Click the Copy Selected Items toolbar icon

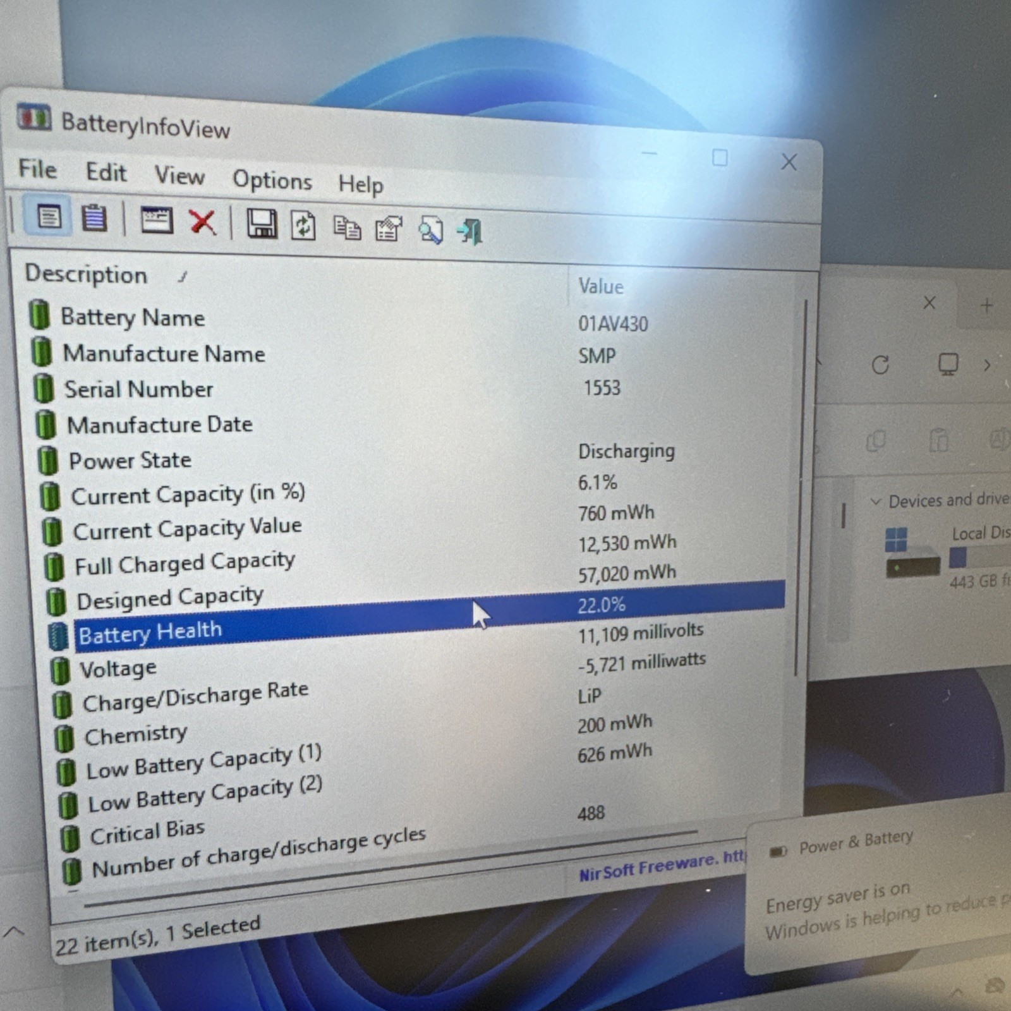pyautogui.click(x=347, y=228)
